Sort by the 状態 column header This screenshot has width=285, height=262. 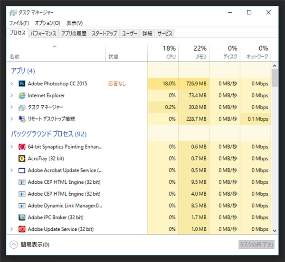[x=126, y=53]
